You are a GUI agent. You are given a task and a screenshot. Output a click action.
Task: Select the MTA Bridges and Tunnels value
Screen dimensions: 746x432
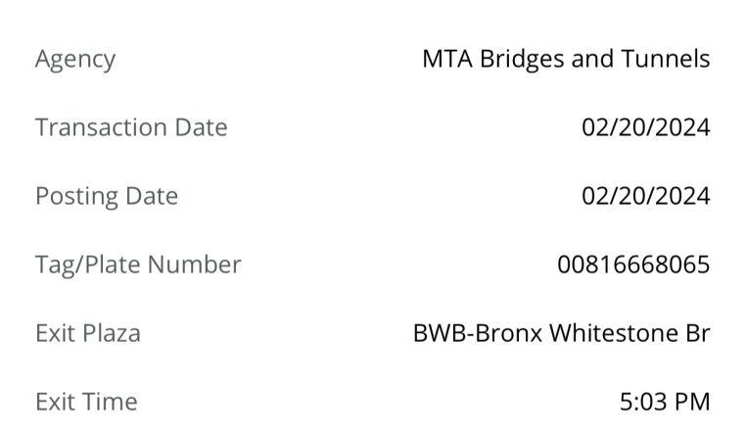click(566, 59)
